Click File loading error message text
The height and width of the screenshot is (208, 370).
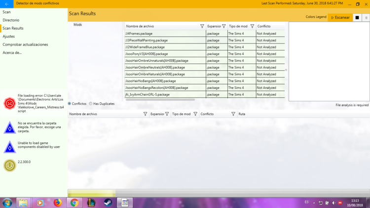coord(41,103)
